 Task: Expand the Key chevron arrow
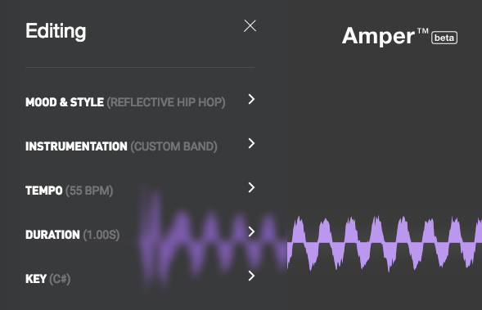pos(251,276)
